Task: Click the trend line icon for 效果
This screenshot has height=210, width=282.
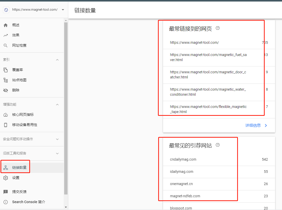Action: [x=6, y=35]
